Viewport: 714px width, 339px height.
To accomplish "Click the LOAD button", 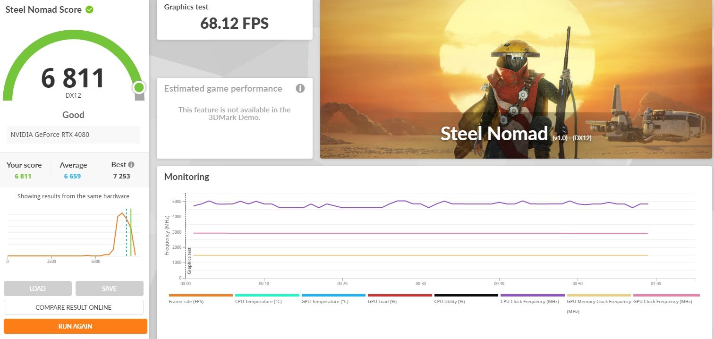I will coord(38,288).
